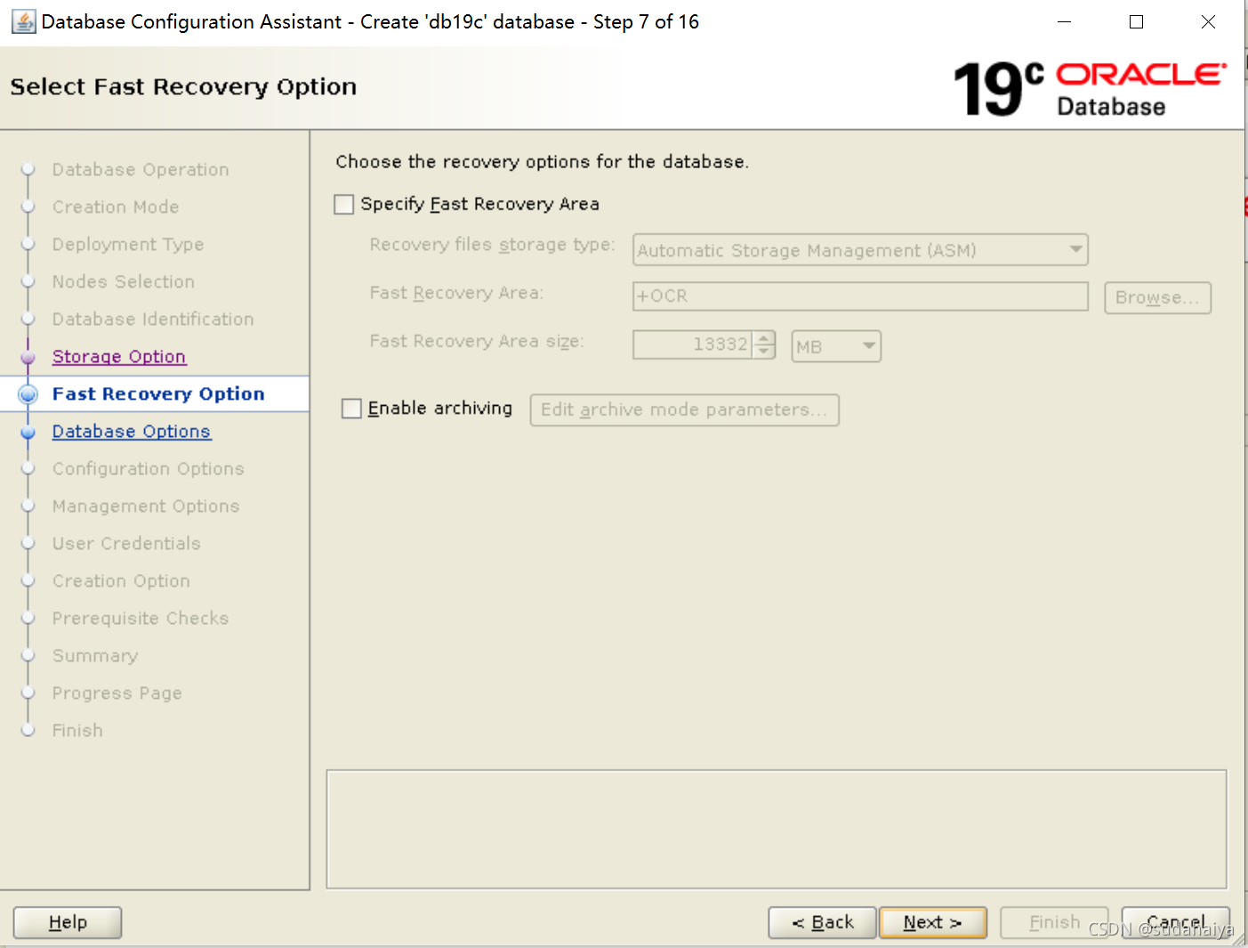Click the Progress Page step
1248x948 pixels.
(x=117, y=693)
